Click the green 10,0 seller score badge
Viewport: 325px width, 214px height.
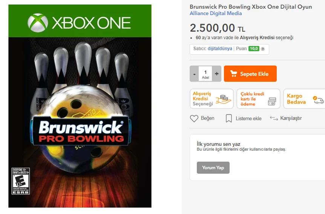(x=254, y=49)
